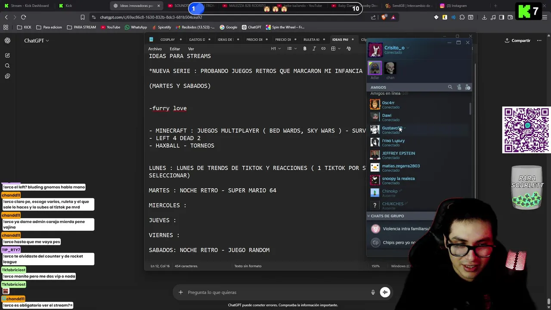Click add friend icon in Steam
The width and height of the screenshot is (551, 310).
[x=468, y=87]
